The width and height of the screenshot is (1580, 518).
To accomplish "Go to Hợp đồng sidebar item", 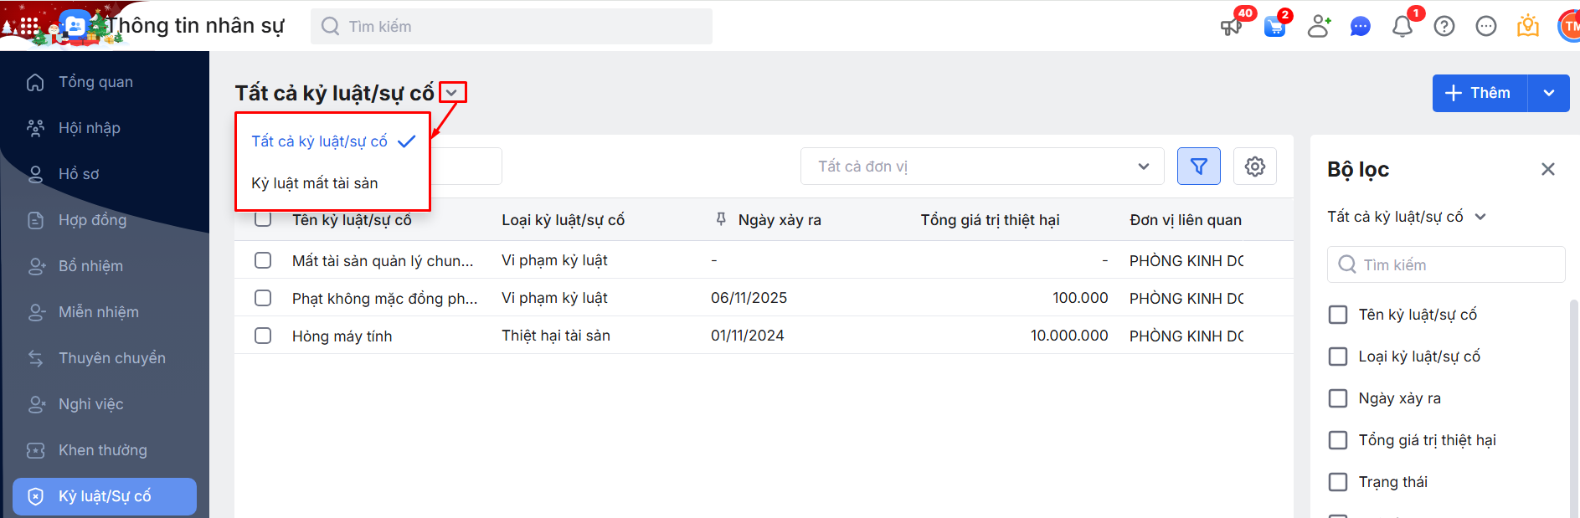I will (x=92, y=220).
